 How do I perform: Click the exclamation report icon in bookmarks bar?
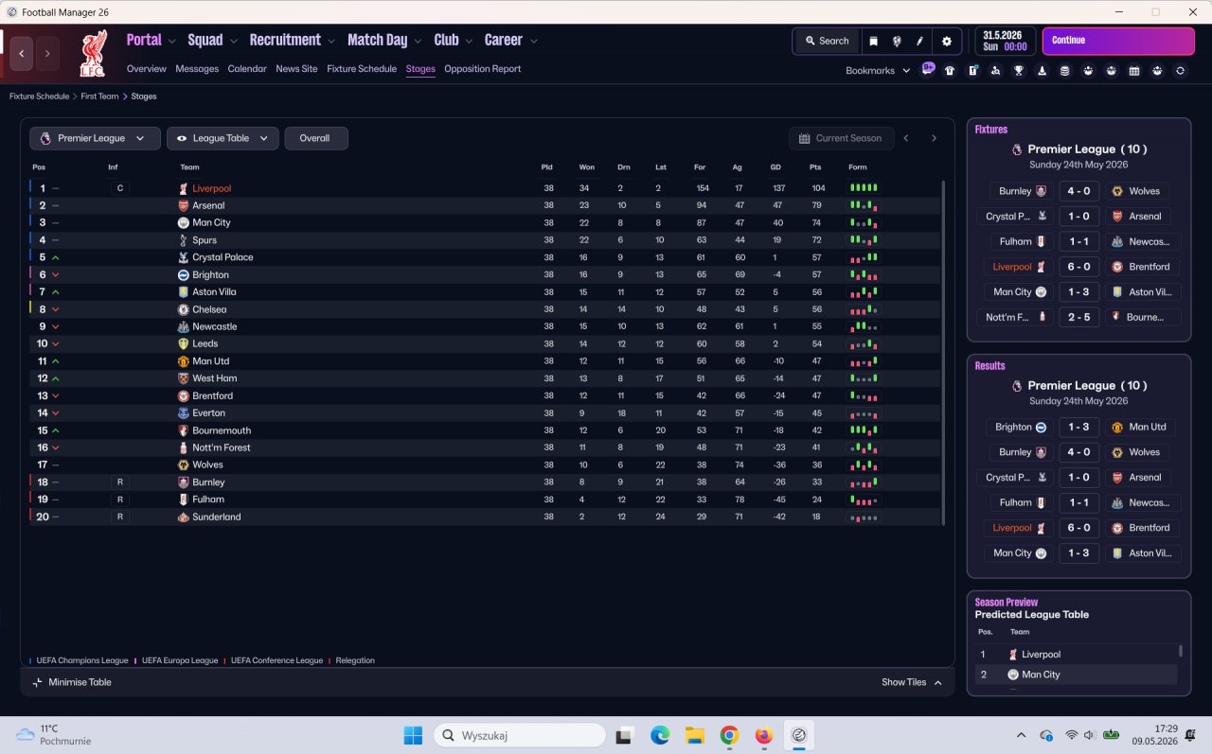click(972, 71)
